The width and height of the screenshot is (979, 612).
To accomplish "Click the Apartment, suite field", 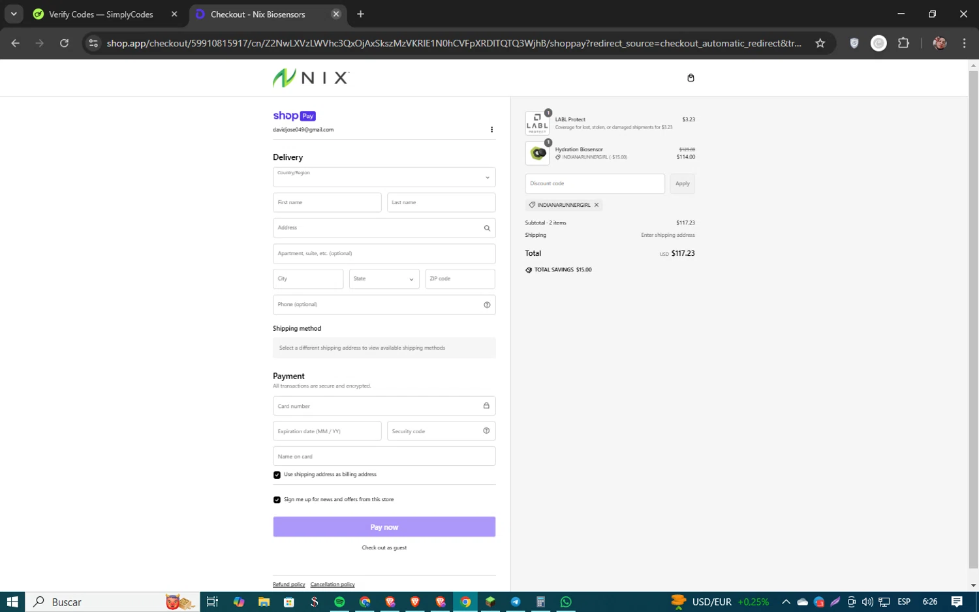I will tap(384, 253).
